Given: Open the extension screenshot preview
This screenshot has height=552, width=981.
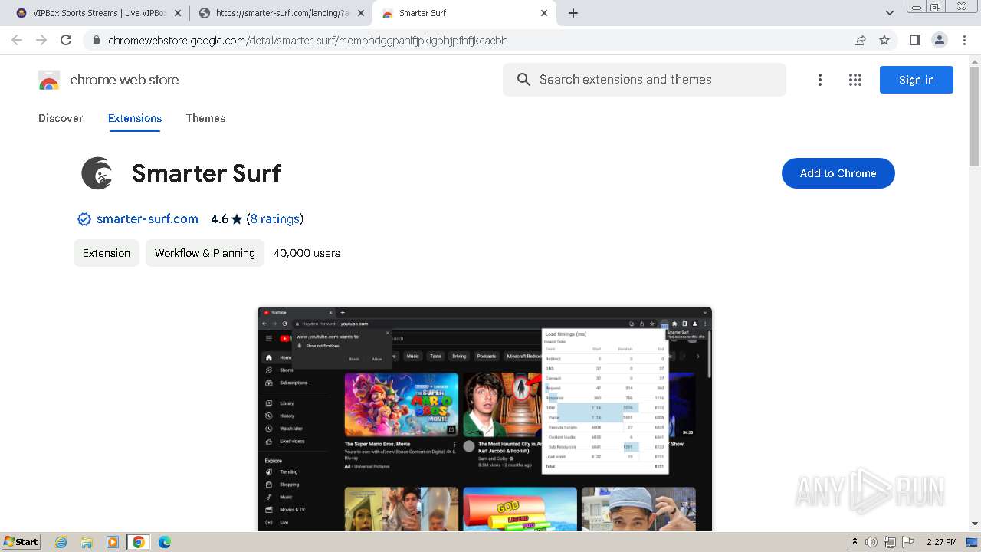Looking at the screenshot, I should tap(484, 419).
